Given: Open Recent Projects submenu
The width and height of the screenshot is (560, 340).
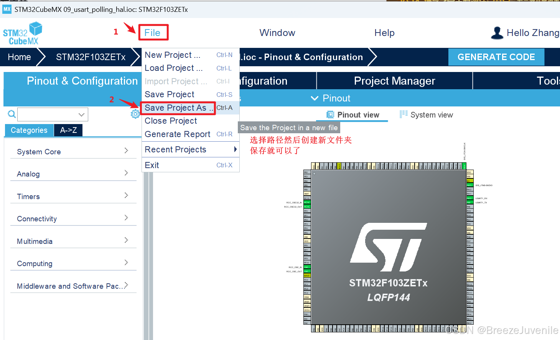Looking at the screenshot, I should point(190,150).
